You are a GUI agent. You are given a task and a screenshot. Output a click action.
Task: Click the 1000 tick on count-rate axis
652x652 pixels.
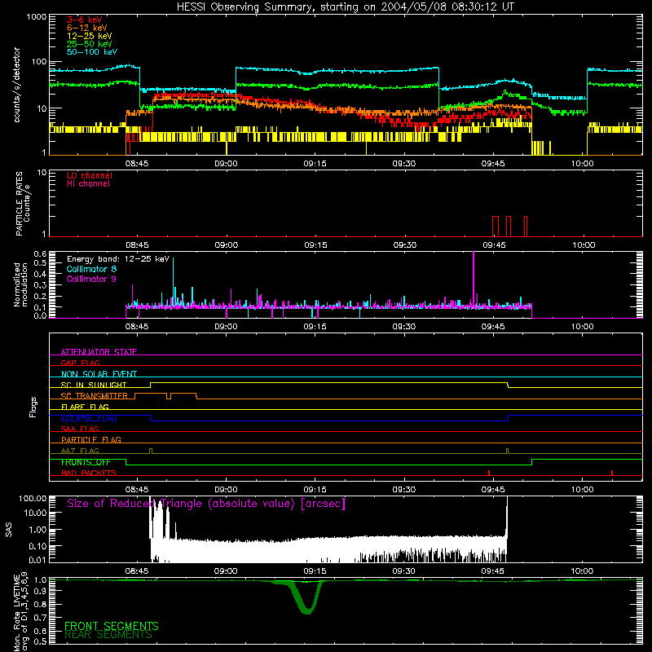click(x=36, y=17)
